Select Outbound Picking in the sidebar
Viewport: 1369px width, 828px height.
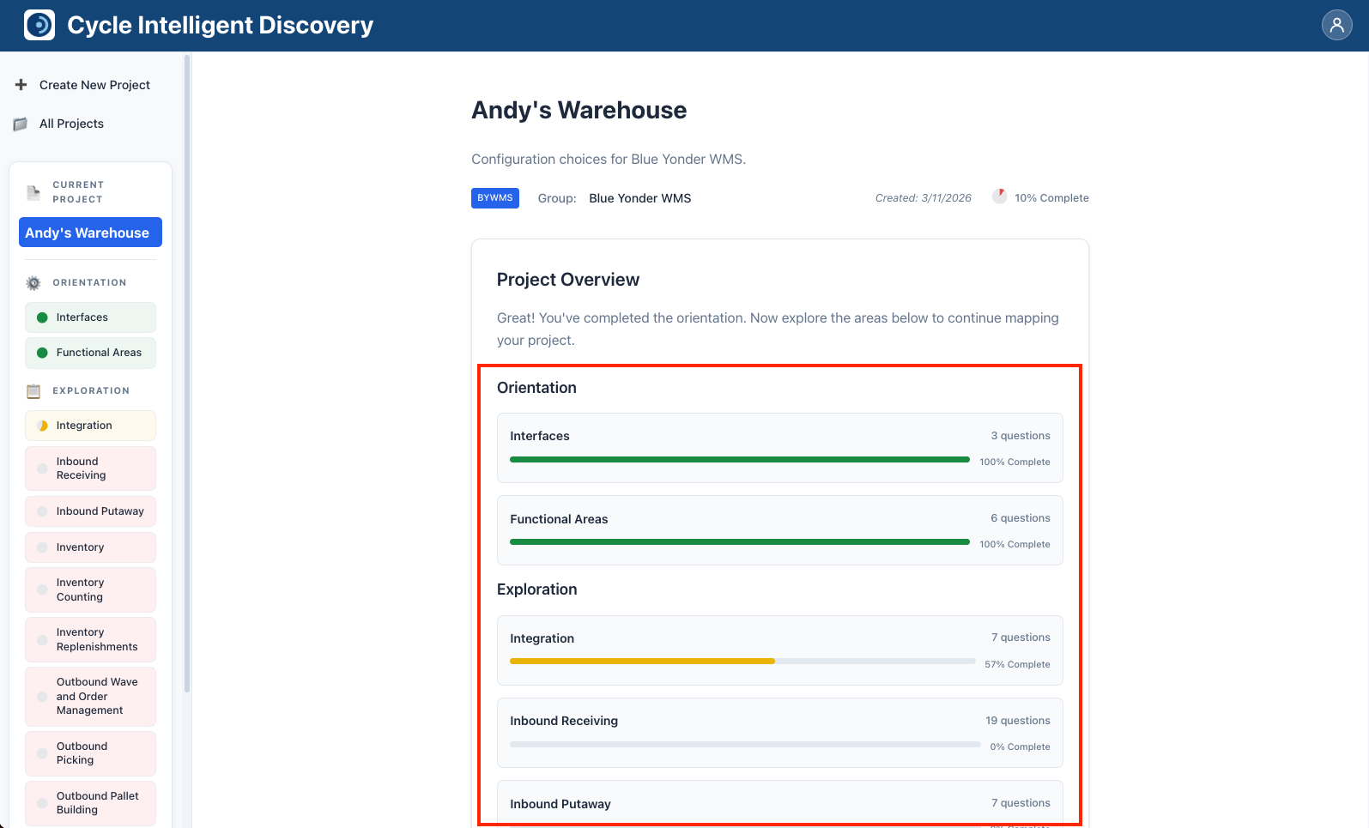pyautogui.click(x=90, y=753)
